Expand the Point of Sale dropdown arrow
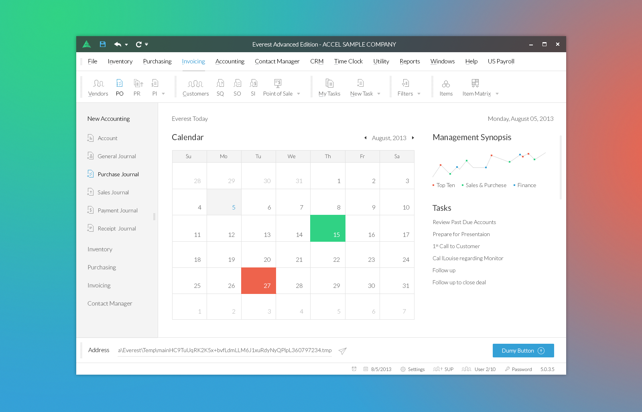Image resolution: width=642 pixels, height=412 pixels. coord(299,94)
